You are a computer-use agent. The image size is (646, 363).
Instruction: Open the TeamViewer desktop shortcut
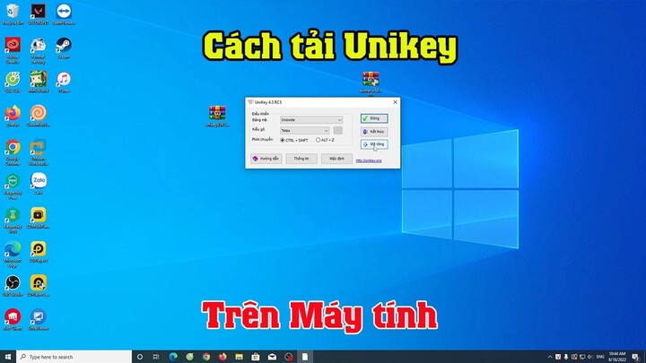click(x=64, y=14)
